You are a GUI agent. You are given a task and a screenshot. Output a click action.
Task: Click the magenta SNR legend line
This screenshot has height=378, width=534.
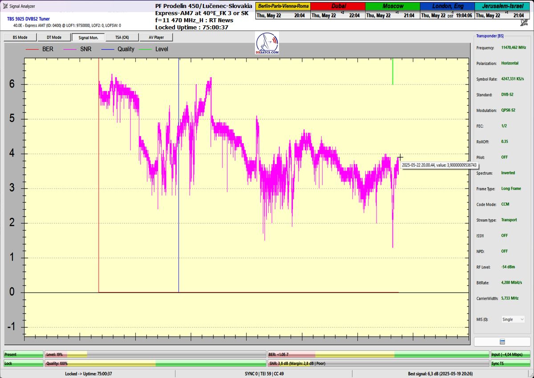click(70, 49)
